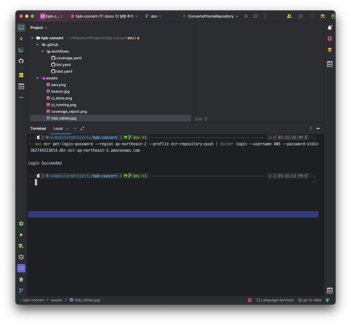Select hpb_tables.jpg in project tree

click(x=110, y=118)
